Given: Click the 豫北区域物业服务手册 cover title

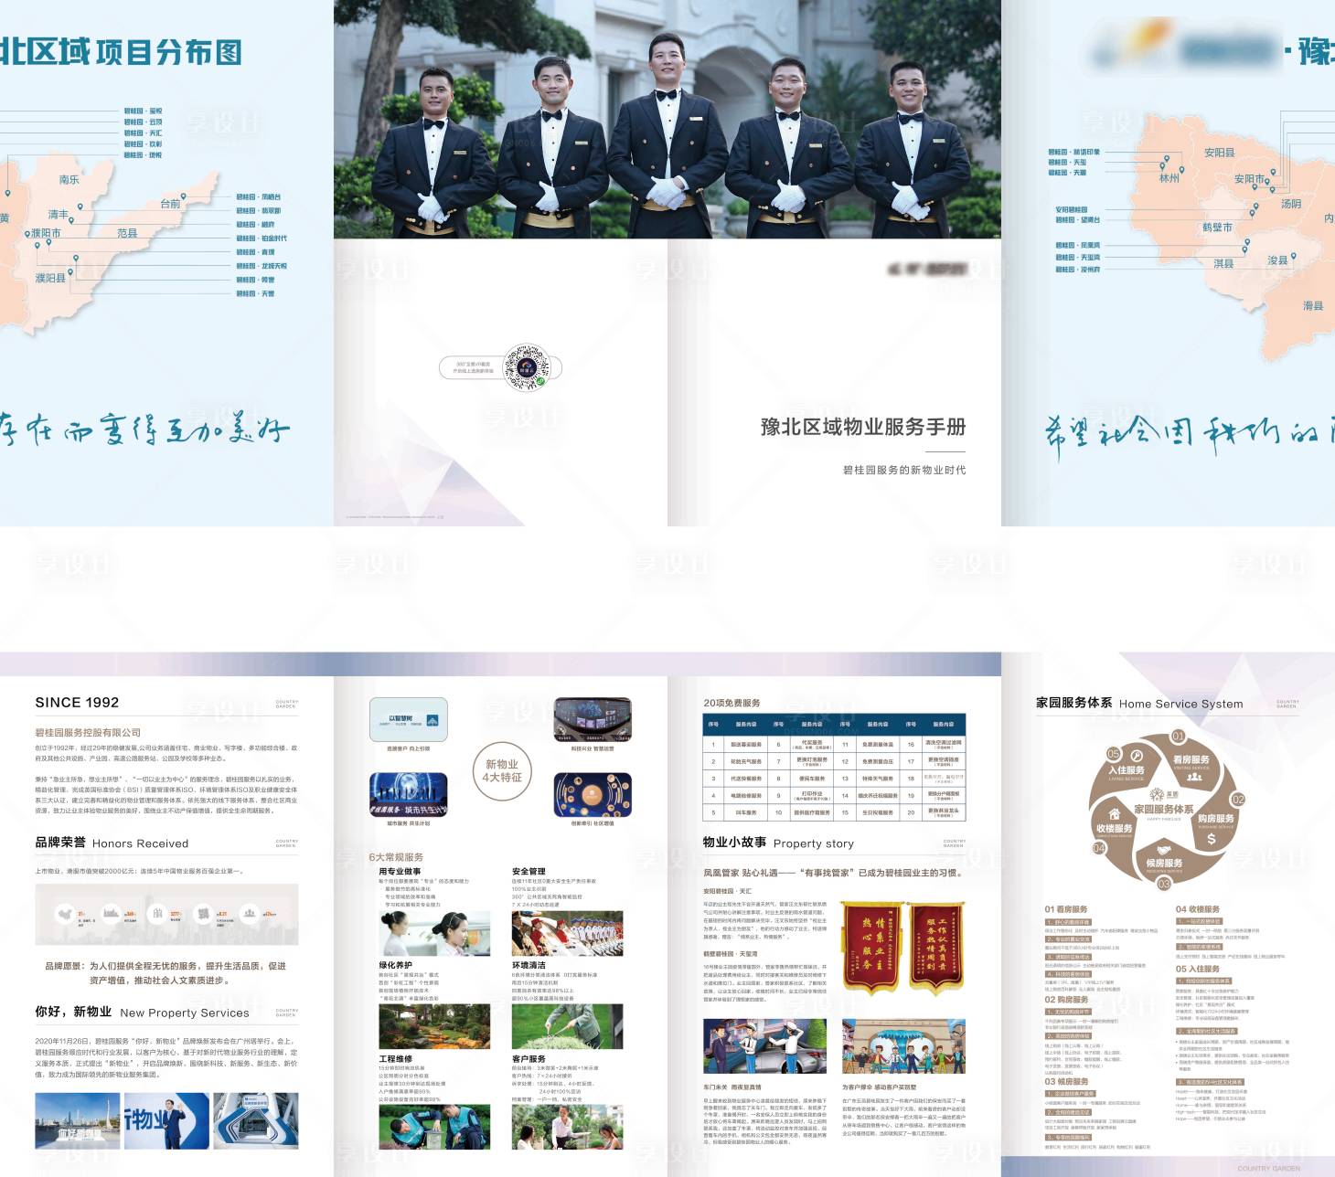Looking at the screenshot, I should [x=863, y=427].
